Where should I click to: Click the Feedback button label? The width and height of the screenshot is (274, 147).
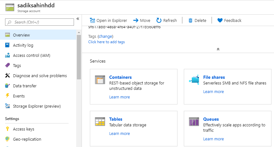point(233,20)
